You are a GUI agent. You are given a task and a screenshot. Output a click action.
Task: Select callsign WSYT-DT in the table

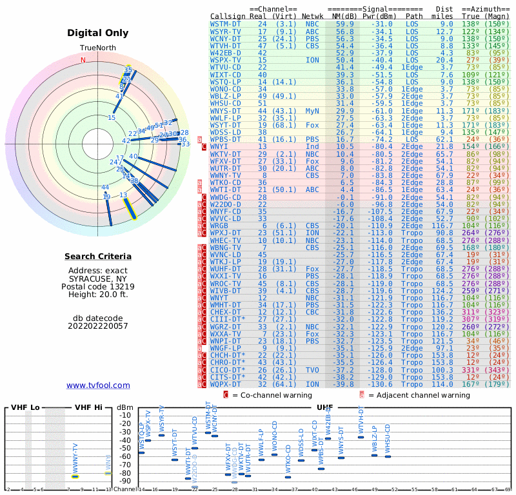[225, 125]
